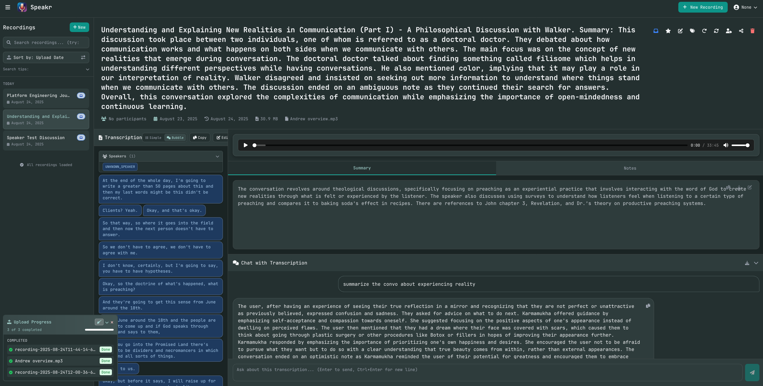The height and width of the screenshot is (386, 763).
Task: Select the Summary tab
Action: 361,168
